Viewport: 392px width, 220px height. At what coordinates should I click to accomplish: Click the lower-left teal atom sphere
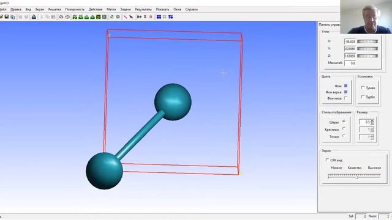104,171
